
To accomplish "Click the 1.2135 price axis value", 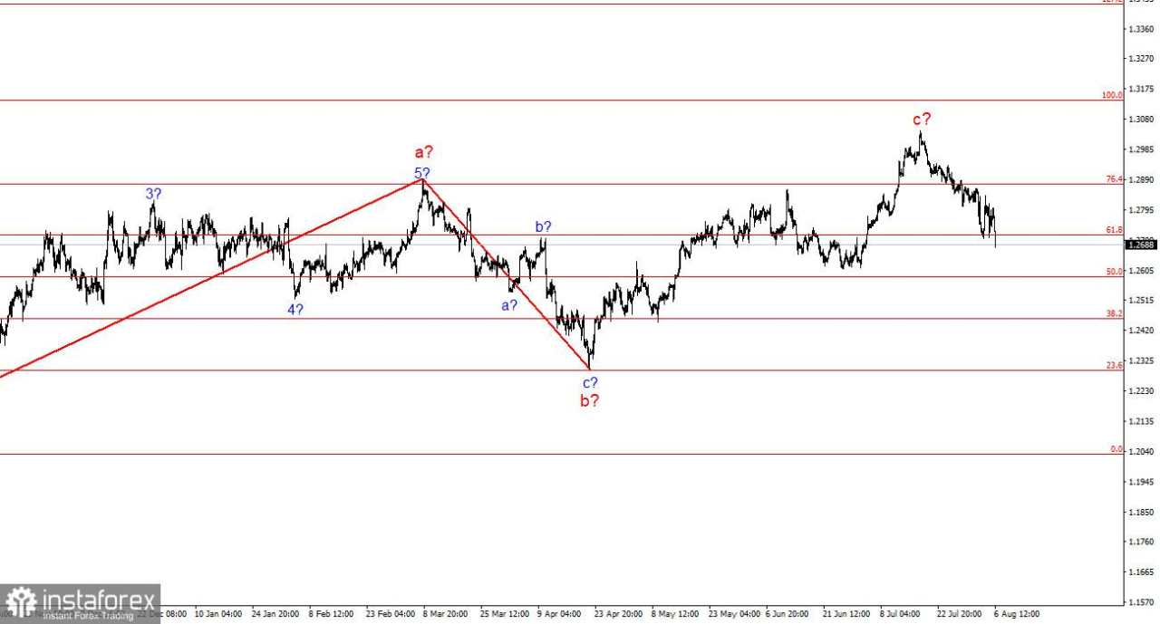I will pos(1141,421).
